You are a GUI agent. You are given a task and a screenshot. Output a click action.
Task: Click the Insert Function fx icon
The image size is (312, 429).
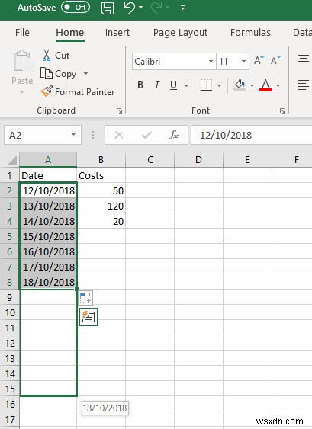174,135
